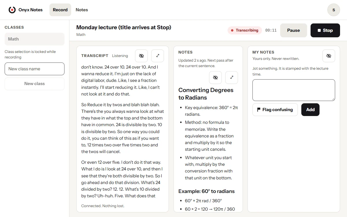
Task: Click the Onyx Notes brand name
Action: pos(30,10)
